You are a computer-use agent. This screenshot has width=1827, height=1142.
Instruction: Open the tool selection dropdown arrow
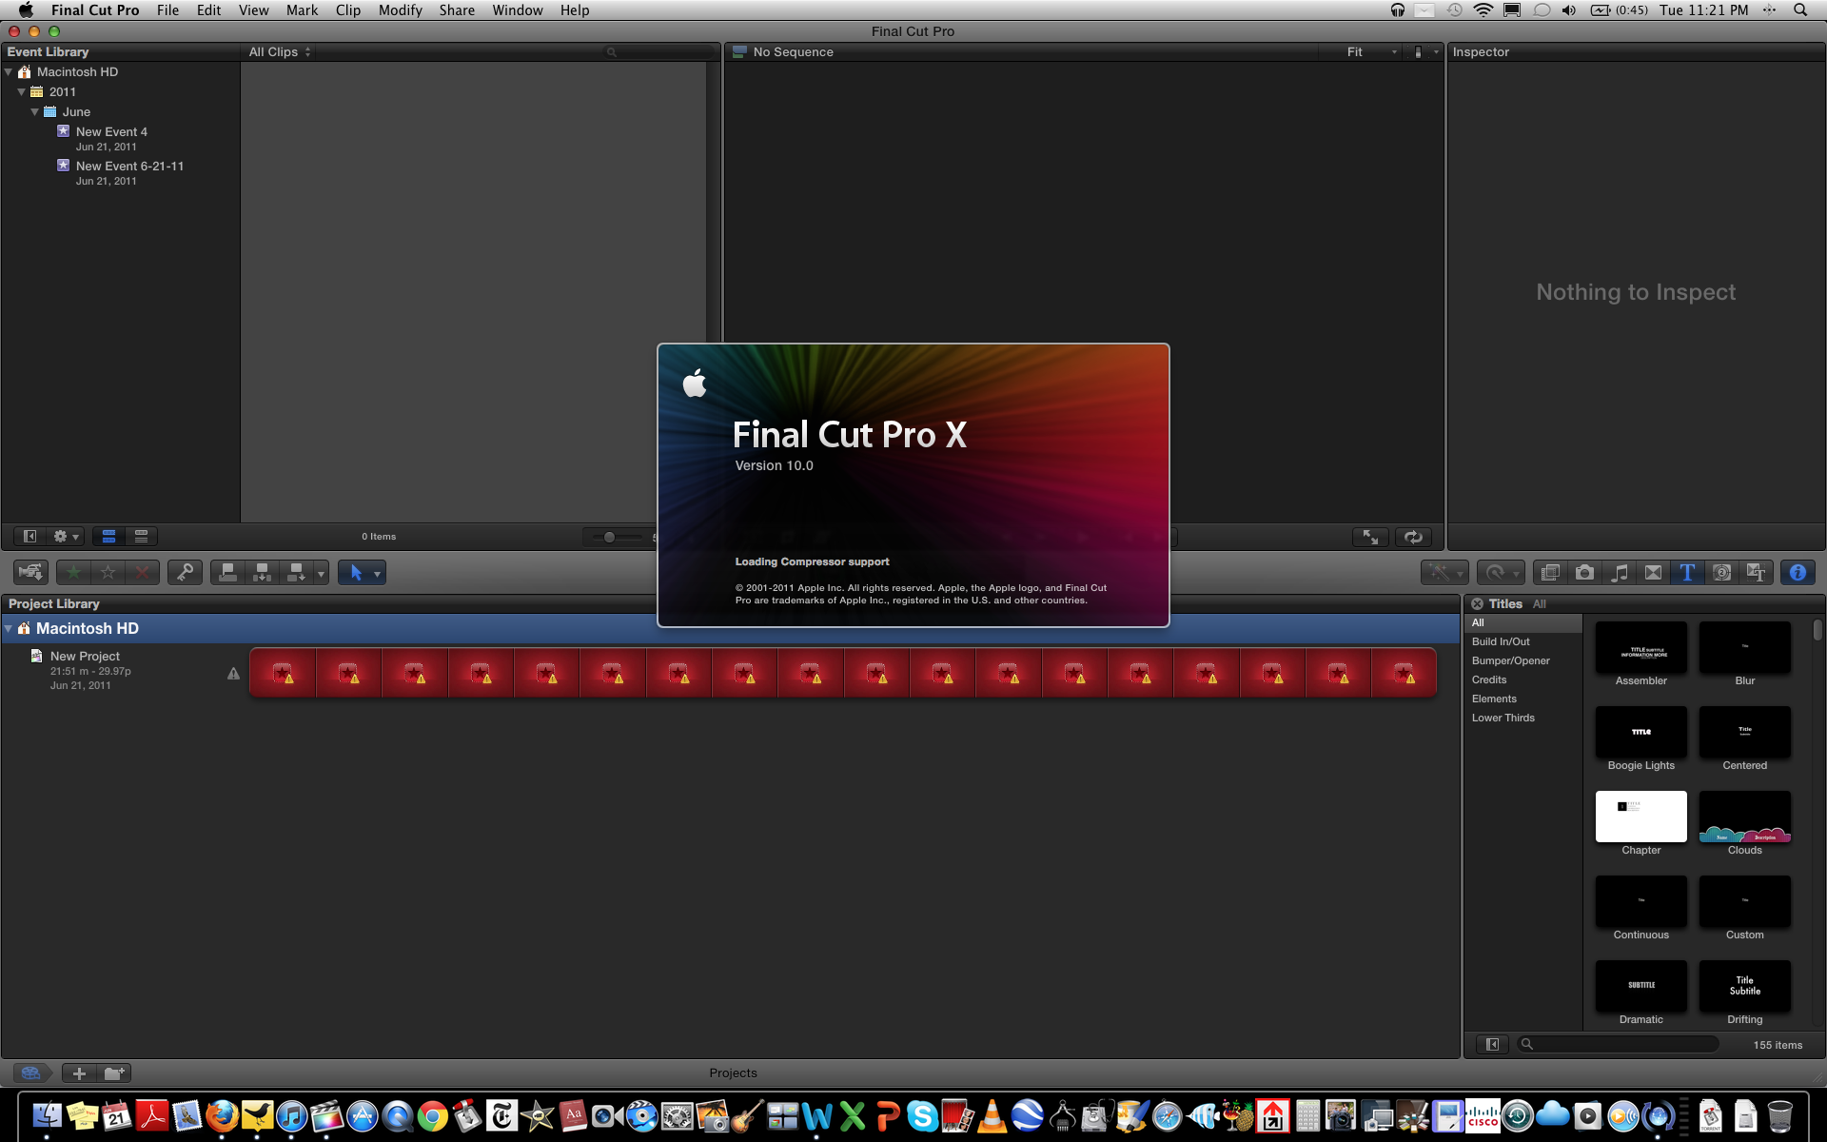tap(378, 573)
